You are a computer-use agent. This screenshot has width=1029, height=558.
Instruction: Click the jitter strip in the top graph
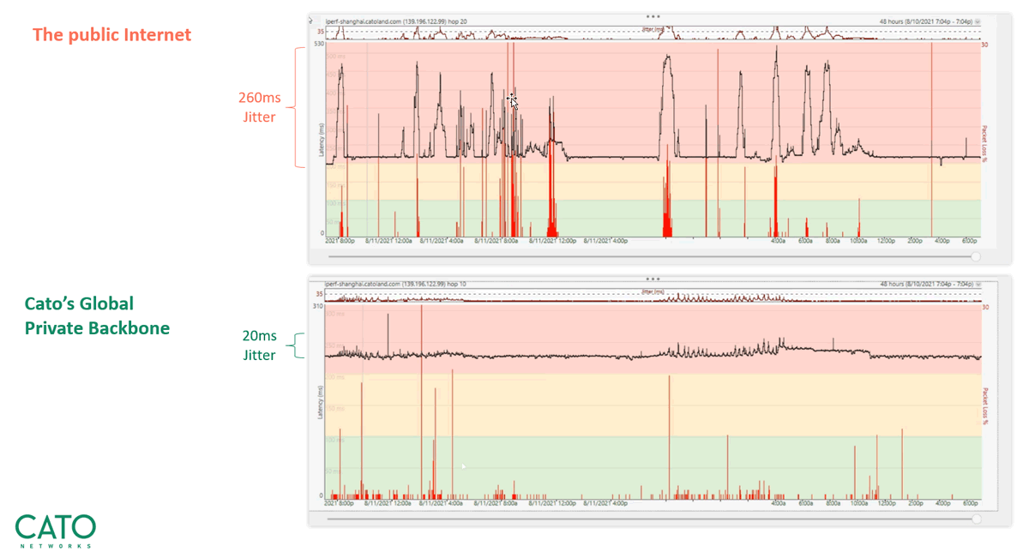(x=653, y=33)
